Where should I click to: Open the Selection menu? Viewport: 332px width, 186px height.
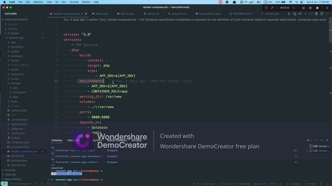coord(38,2)
